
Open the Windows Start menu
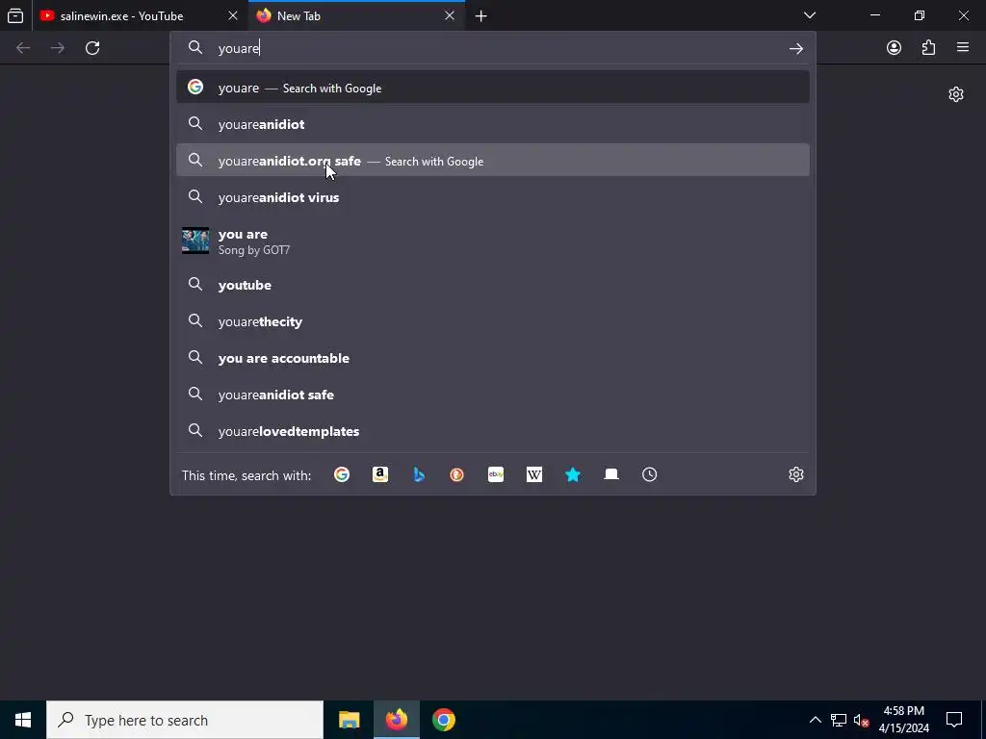click(x=23, y=720)
